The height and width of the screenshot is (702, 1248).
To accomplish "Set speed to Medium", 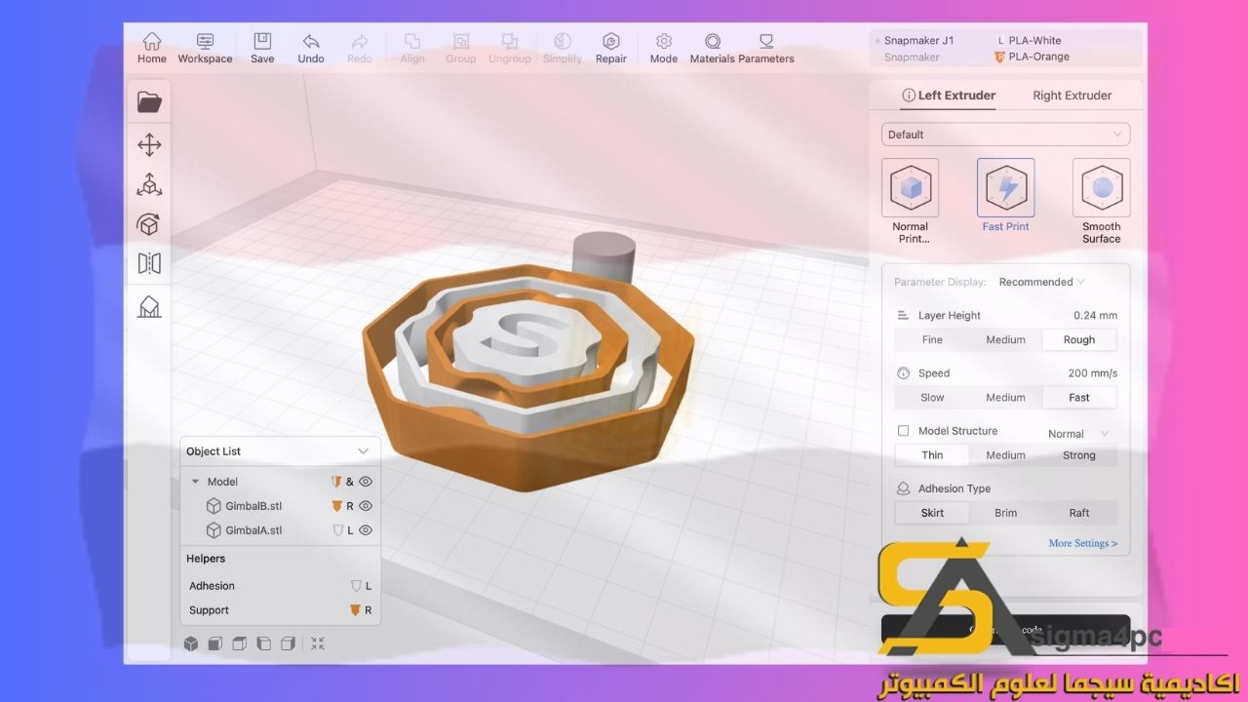I will [x=1005, y=398].
